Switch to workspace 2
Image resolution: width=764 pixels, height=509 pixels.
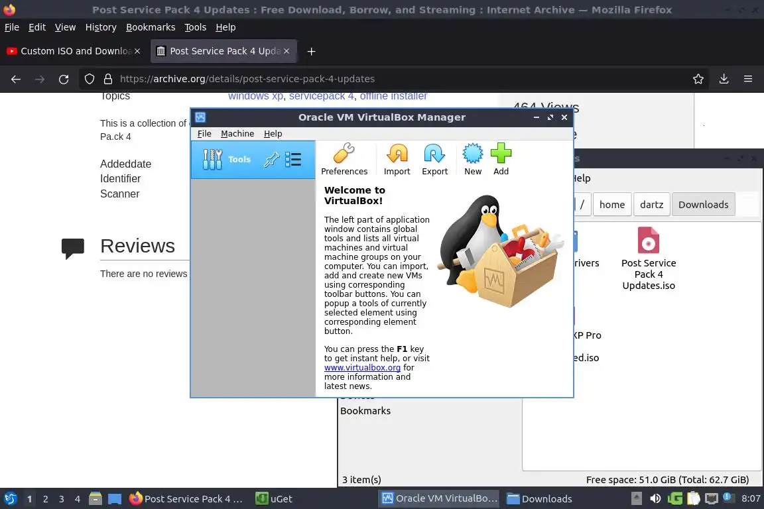coord(45,499)
